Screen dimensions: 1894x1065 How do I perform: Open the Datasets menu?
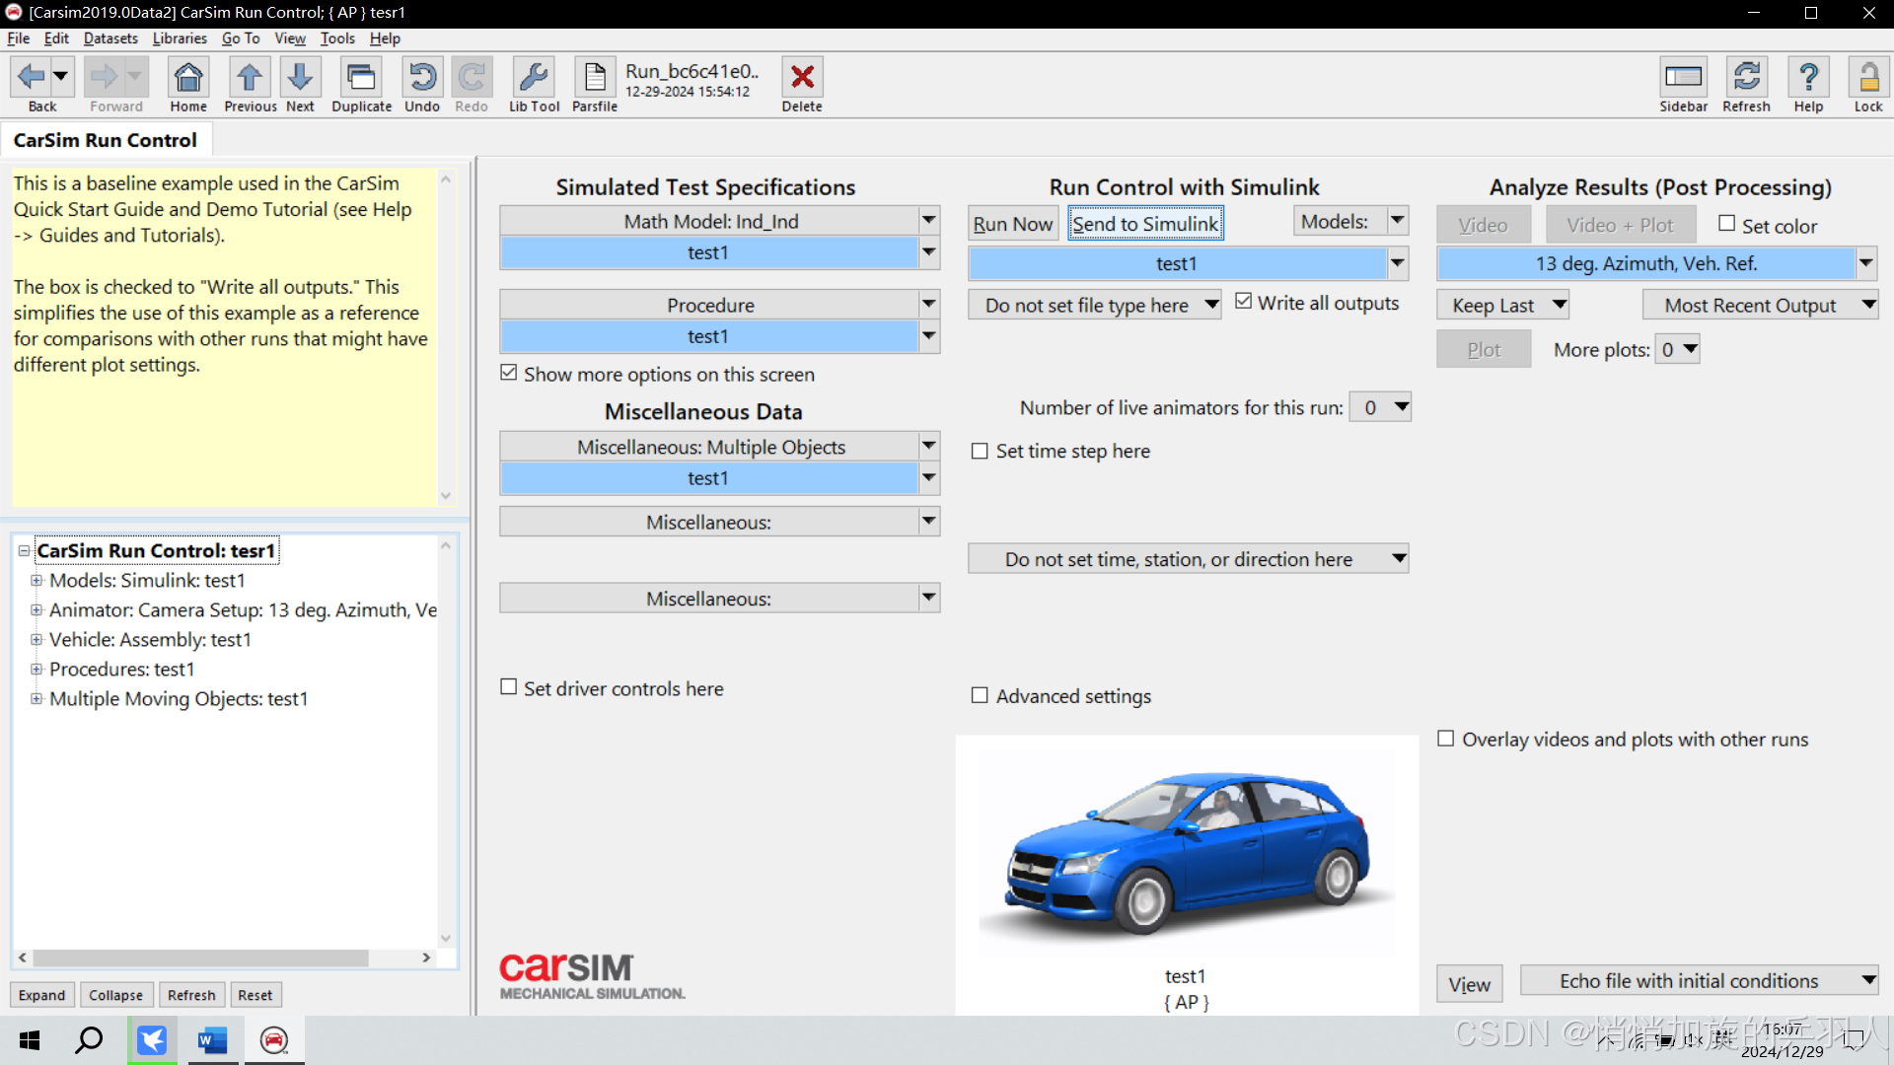tap(110, 38)
